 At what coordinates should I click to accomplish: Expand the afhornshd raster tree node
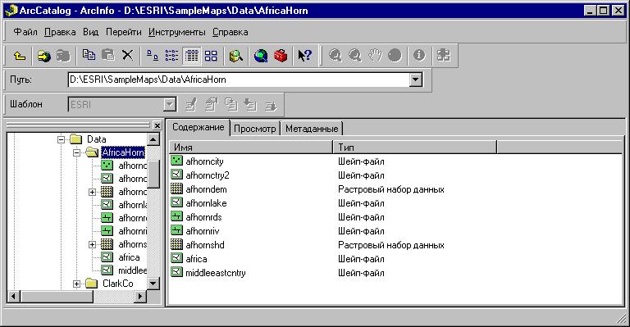pos(93,244)
